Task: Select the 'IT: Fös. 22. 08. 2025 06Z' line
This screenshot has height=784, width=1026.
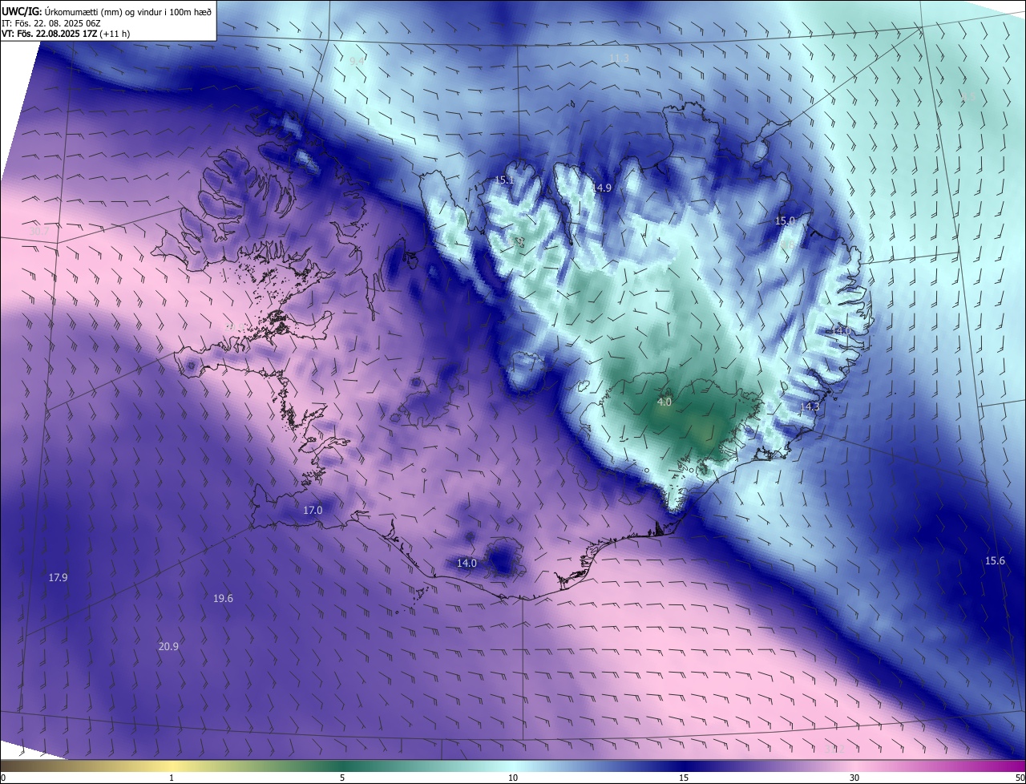Action: click(51, 22)
